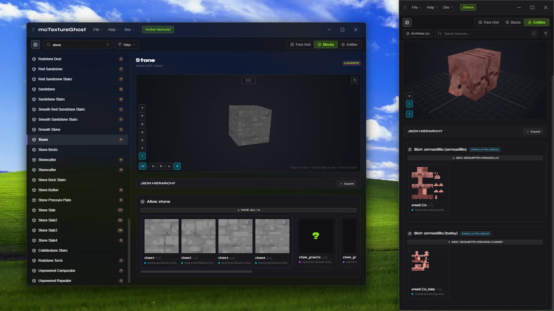This screenshot has width=554, height=311.
Task: Open the stone1 texture thumbnail
Action: pyautogui.click(x=162, y=236)
